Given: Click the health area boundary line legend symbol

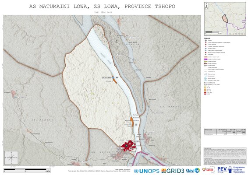Looking at the screenshot, I should click(x=205, y=57).
